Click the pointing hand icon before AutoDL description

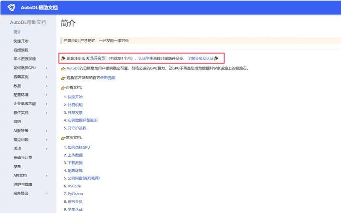pyautogui.click(x=63, y=68)
